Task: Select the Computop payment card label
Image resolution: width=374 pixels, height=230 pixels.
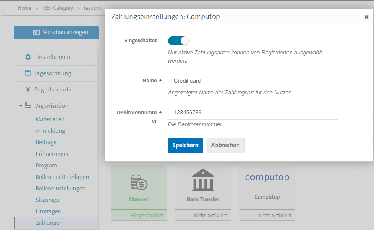Action: (267, 197)
